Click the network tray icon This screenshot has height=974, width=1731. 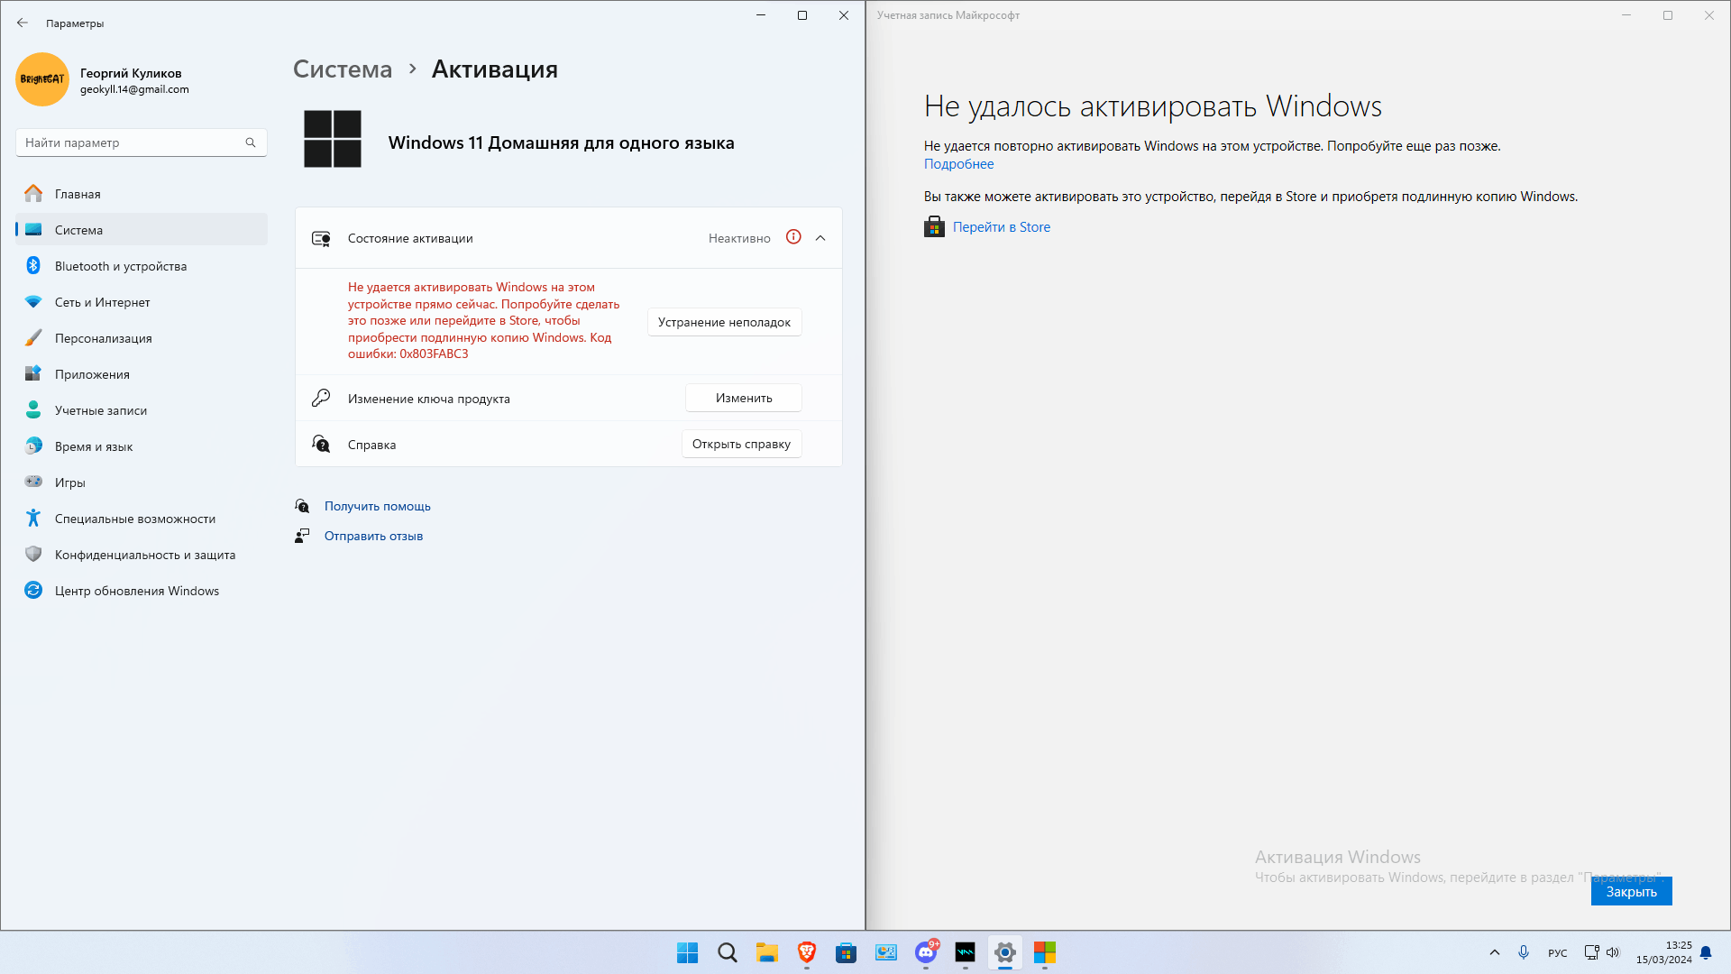pyautogui.click(x=1591, y=952)
